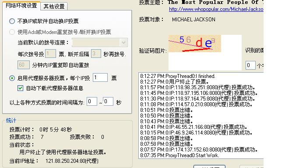Click the 识别 count field showing 0
Viewport: 299px width, 168px height.
[250, 65]
